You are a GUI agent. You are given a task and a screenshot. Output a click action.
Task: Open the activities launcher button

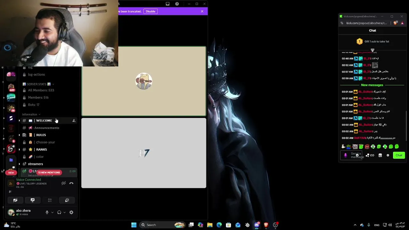pyautogui.click(x=50, y=200)
